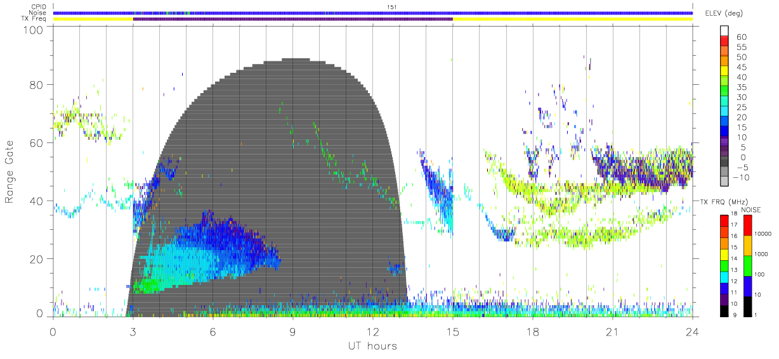Click the x-axis tick label '15'

[452, 332]
